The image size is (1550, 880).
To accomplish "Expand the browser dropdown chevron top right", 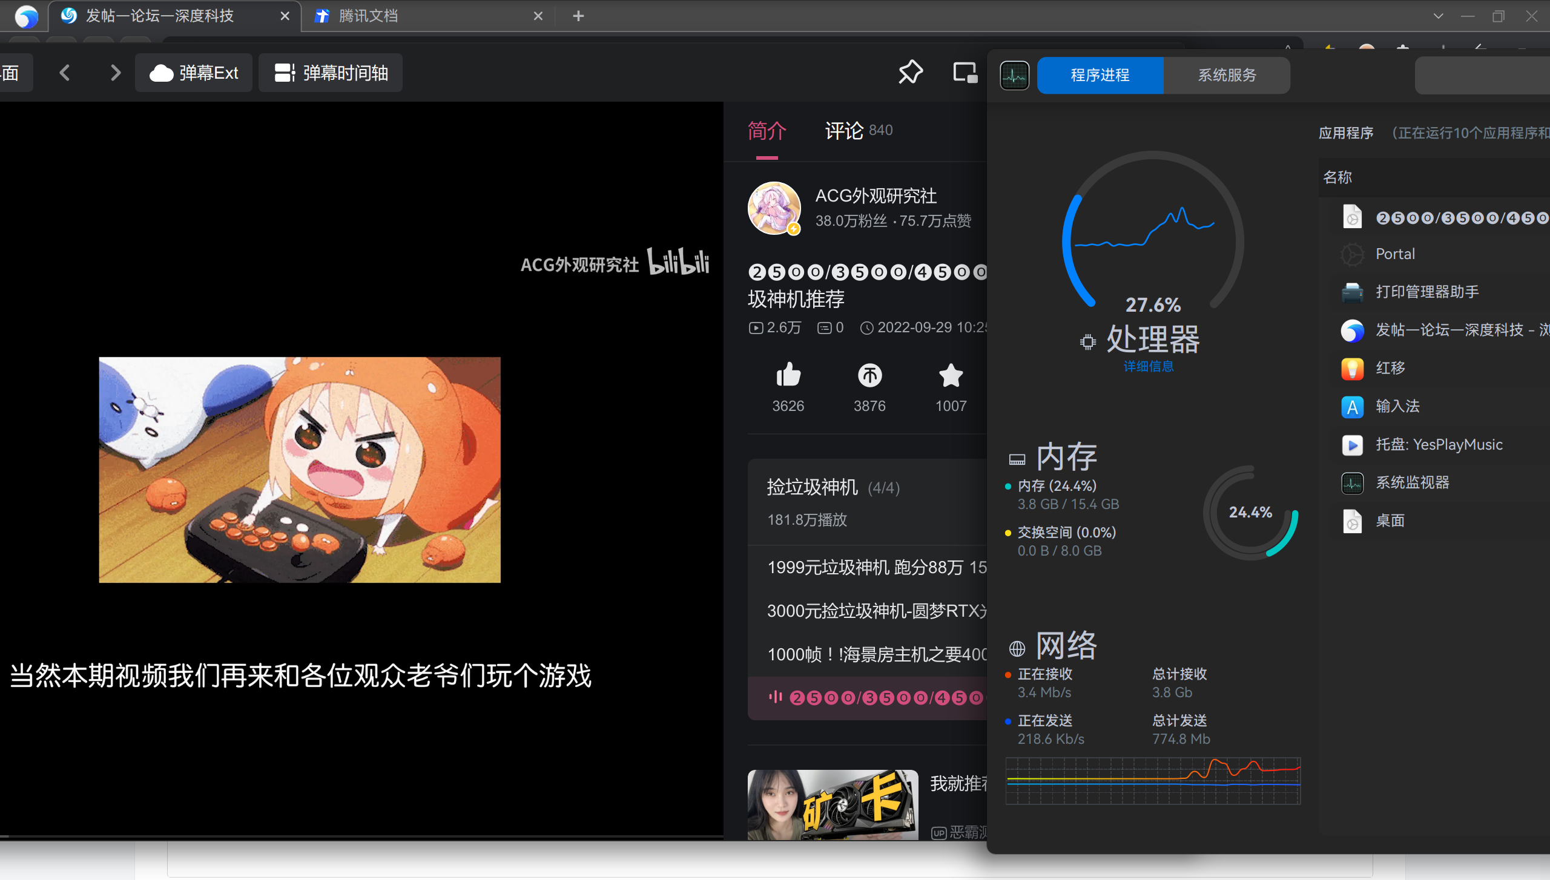I will (1437, 16).
